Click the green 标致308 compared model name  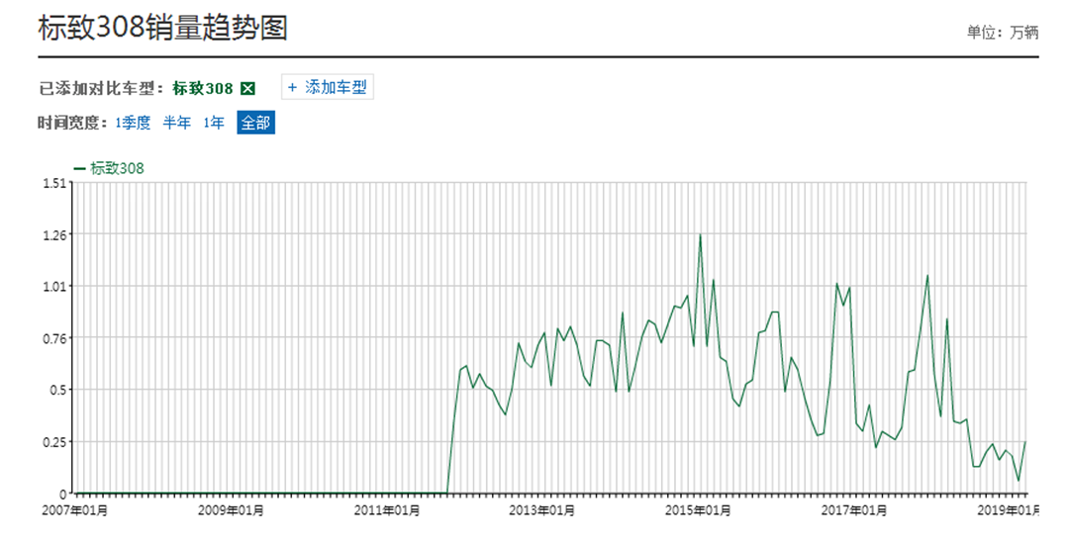click(203, 89)
